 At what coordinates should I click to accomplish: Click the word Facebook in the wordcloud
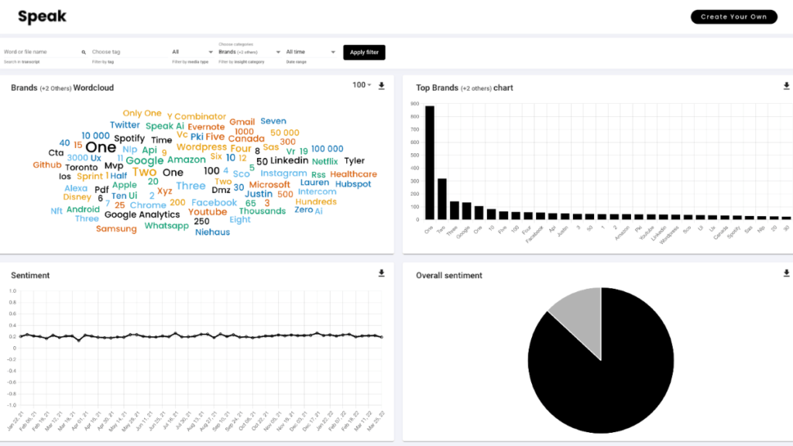coord(214,202)
